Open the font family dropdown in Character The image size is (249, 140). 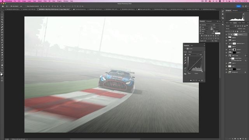coord(206,25)
